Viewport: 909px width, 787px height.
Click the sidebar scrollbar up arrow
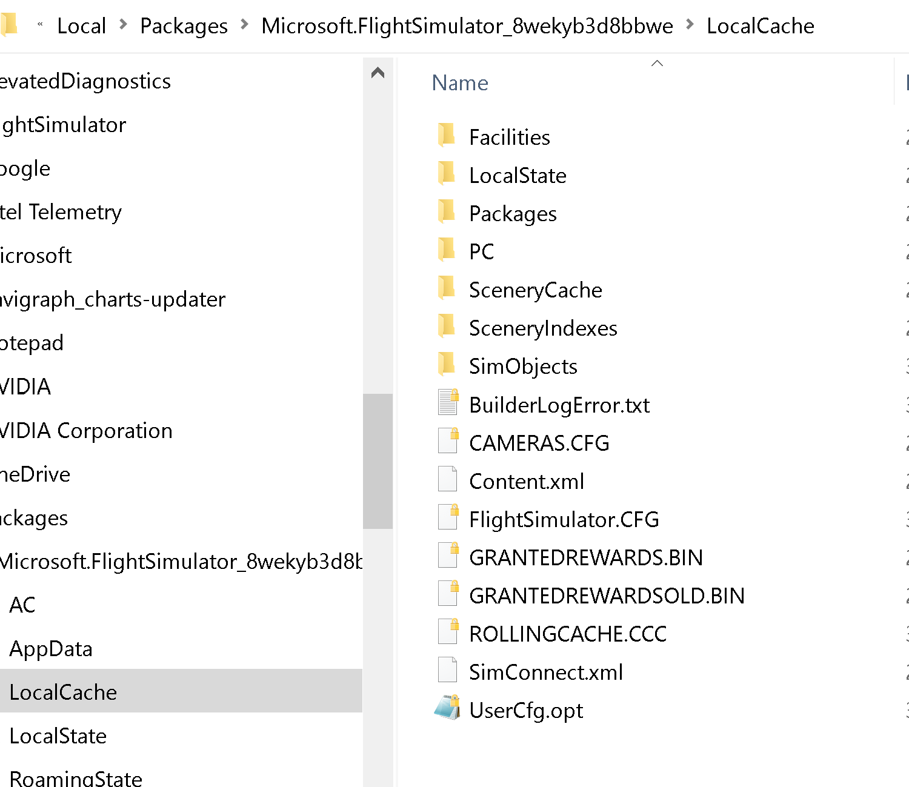pos(378,72)
